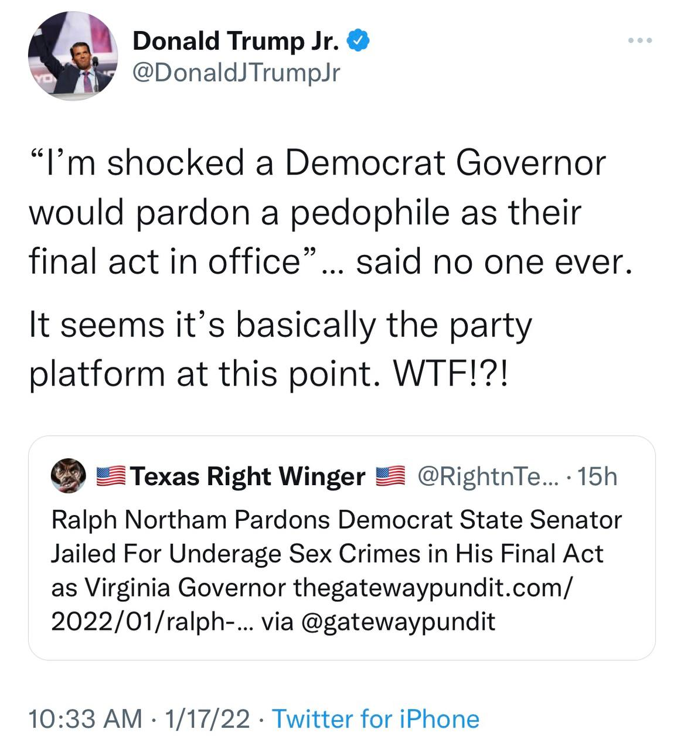Image resolution: width=684 pixels, height=750 pixels.
Task: Click the "said no one ever" text
Action: tap(494, 261)
